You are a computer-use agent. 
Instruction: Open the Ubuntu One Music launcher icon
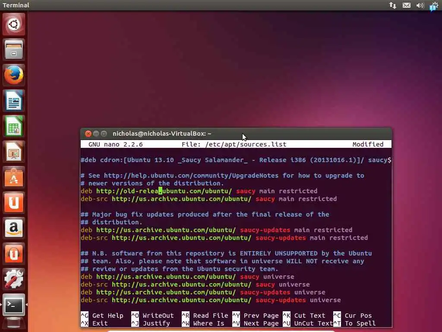coord(13,253)
